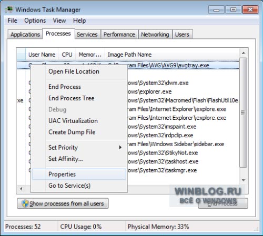This screenshot has width=263, height=236.
Task: Close the Task Manager window
Action: coord(250,9)
